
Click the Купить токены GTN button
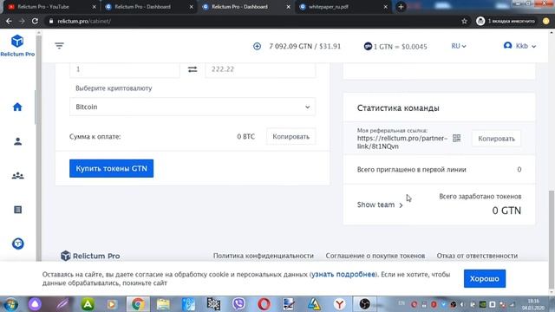point(112,168)
